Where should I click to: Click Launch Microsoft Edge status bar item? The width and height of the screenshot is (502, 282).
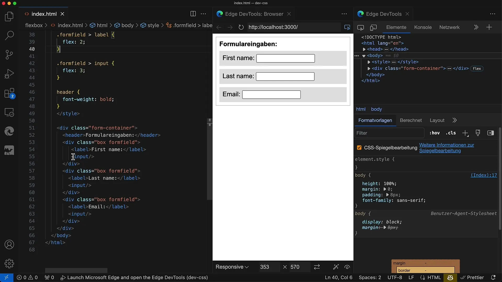(x=134, y=277)
